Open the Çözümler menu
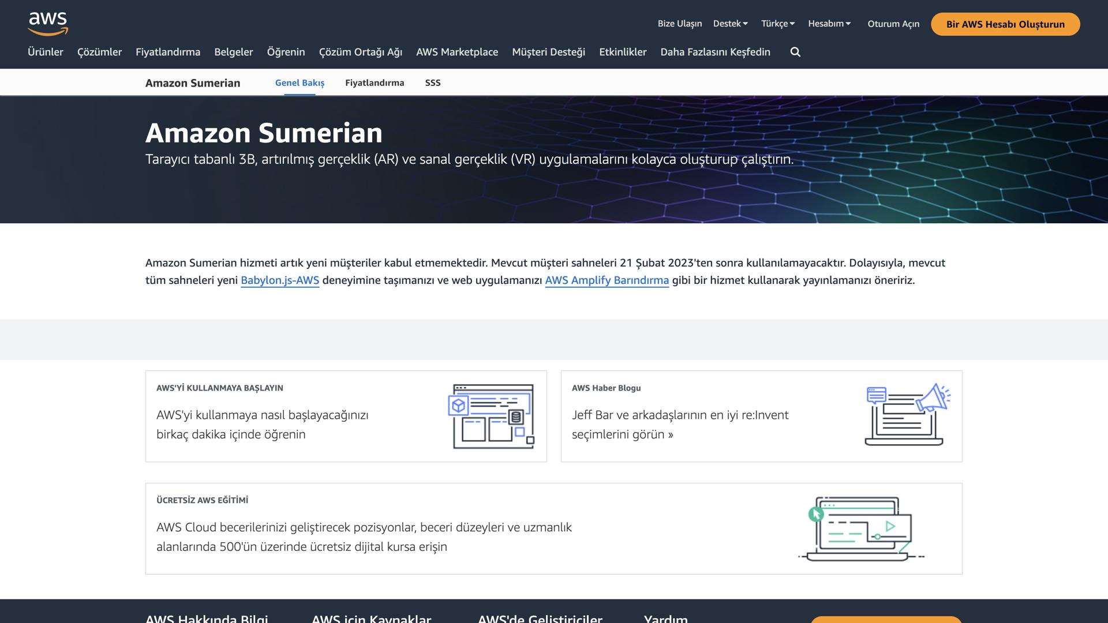The width and height of the screenshot is (1108, 623). (x=99, y=52)
